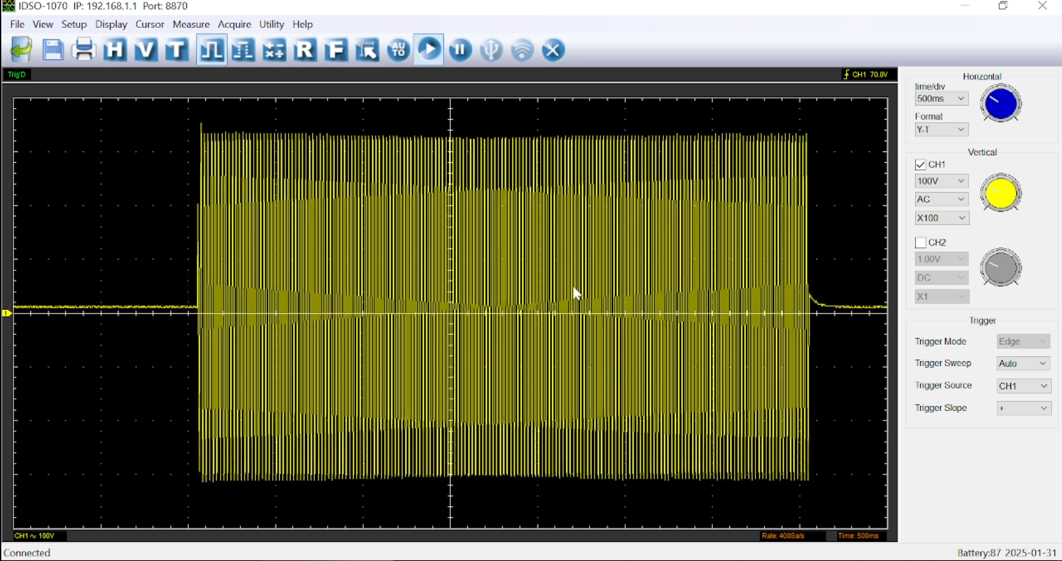Toggle the CH1 channel checkbox
The height and width of the screenshot is (561, 1062).
(x=920, y=165)
